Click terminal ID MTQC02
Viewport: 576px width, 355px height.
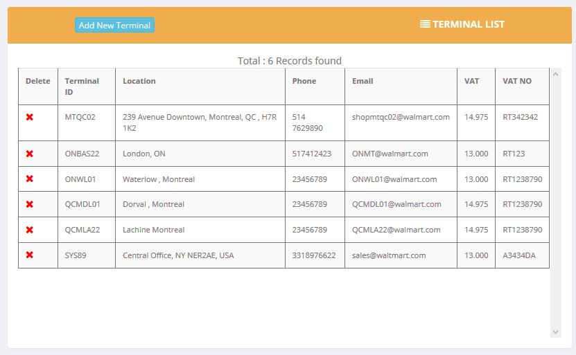80,117
